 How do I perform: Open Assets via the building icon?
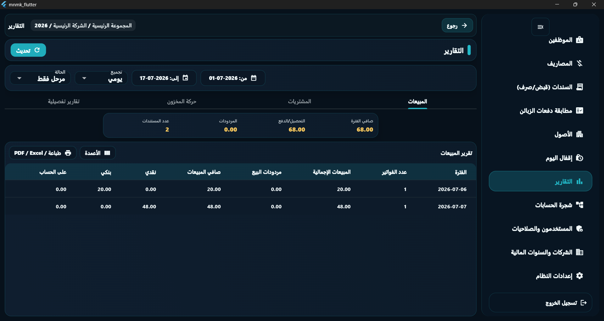tap(579, 134)
